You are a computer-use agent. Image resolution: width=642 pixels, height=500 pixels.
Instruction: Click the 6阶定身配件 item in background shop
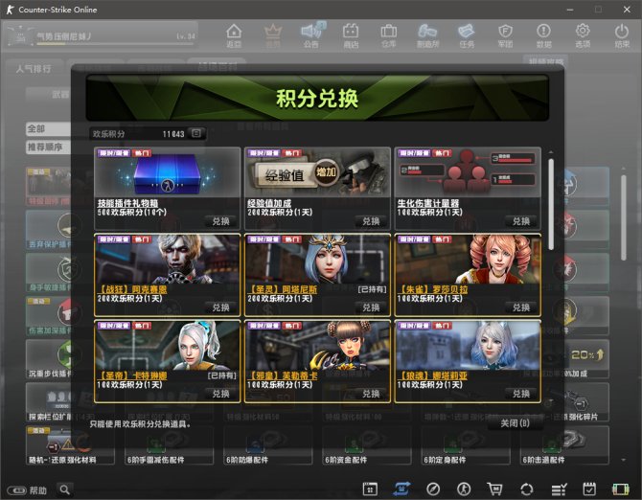coord(465,445)
